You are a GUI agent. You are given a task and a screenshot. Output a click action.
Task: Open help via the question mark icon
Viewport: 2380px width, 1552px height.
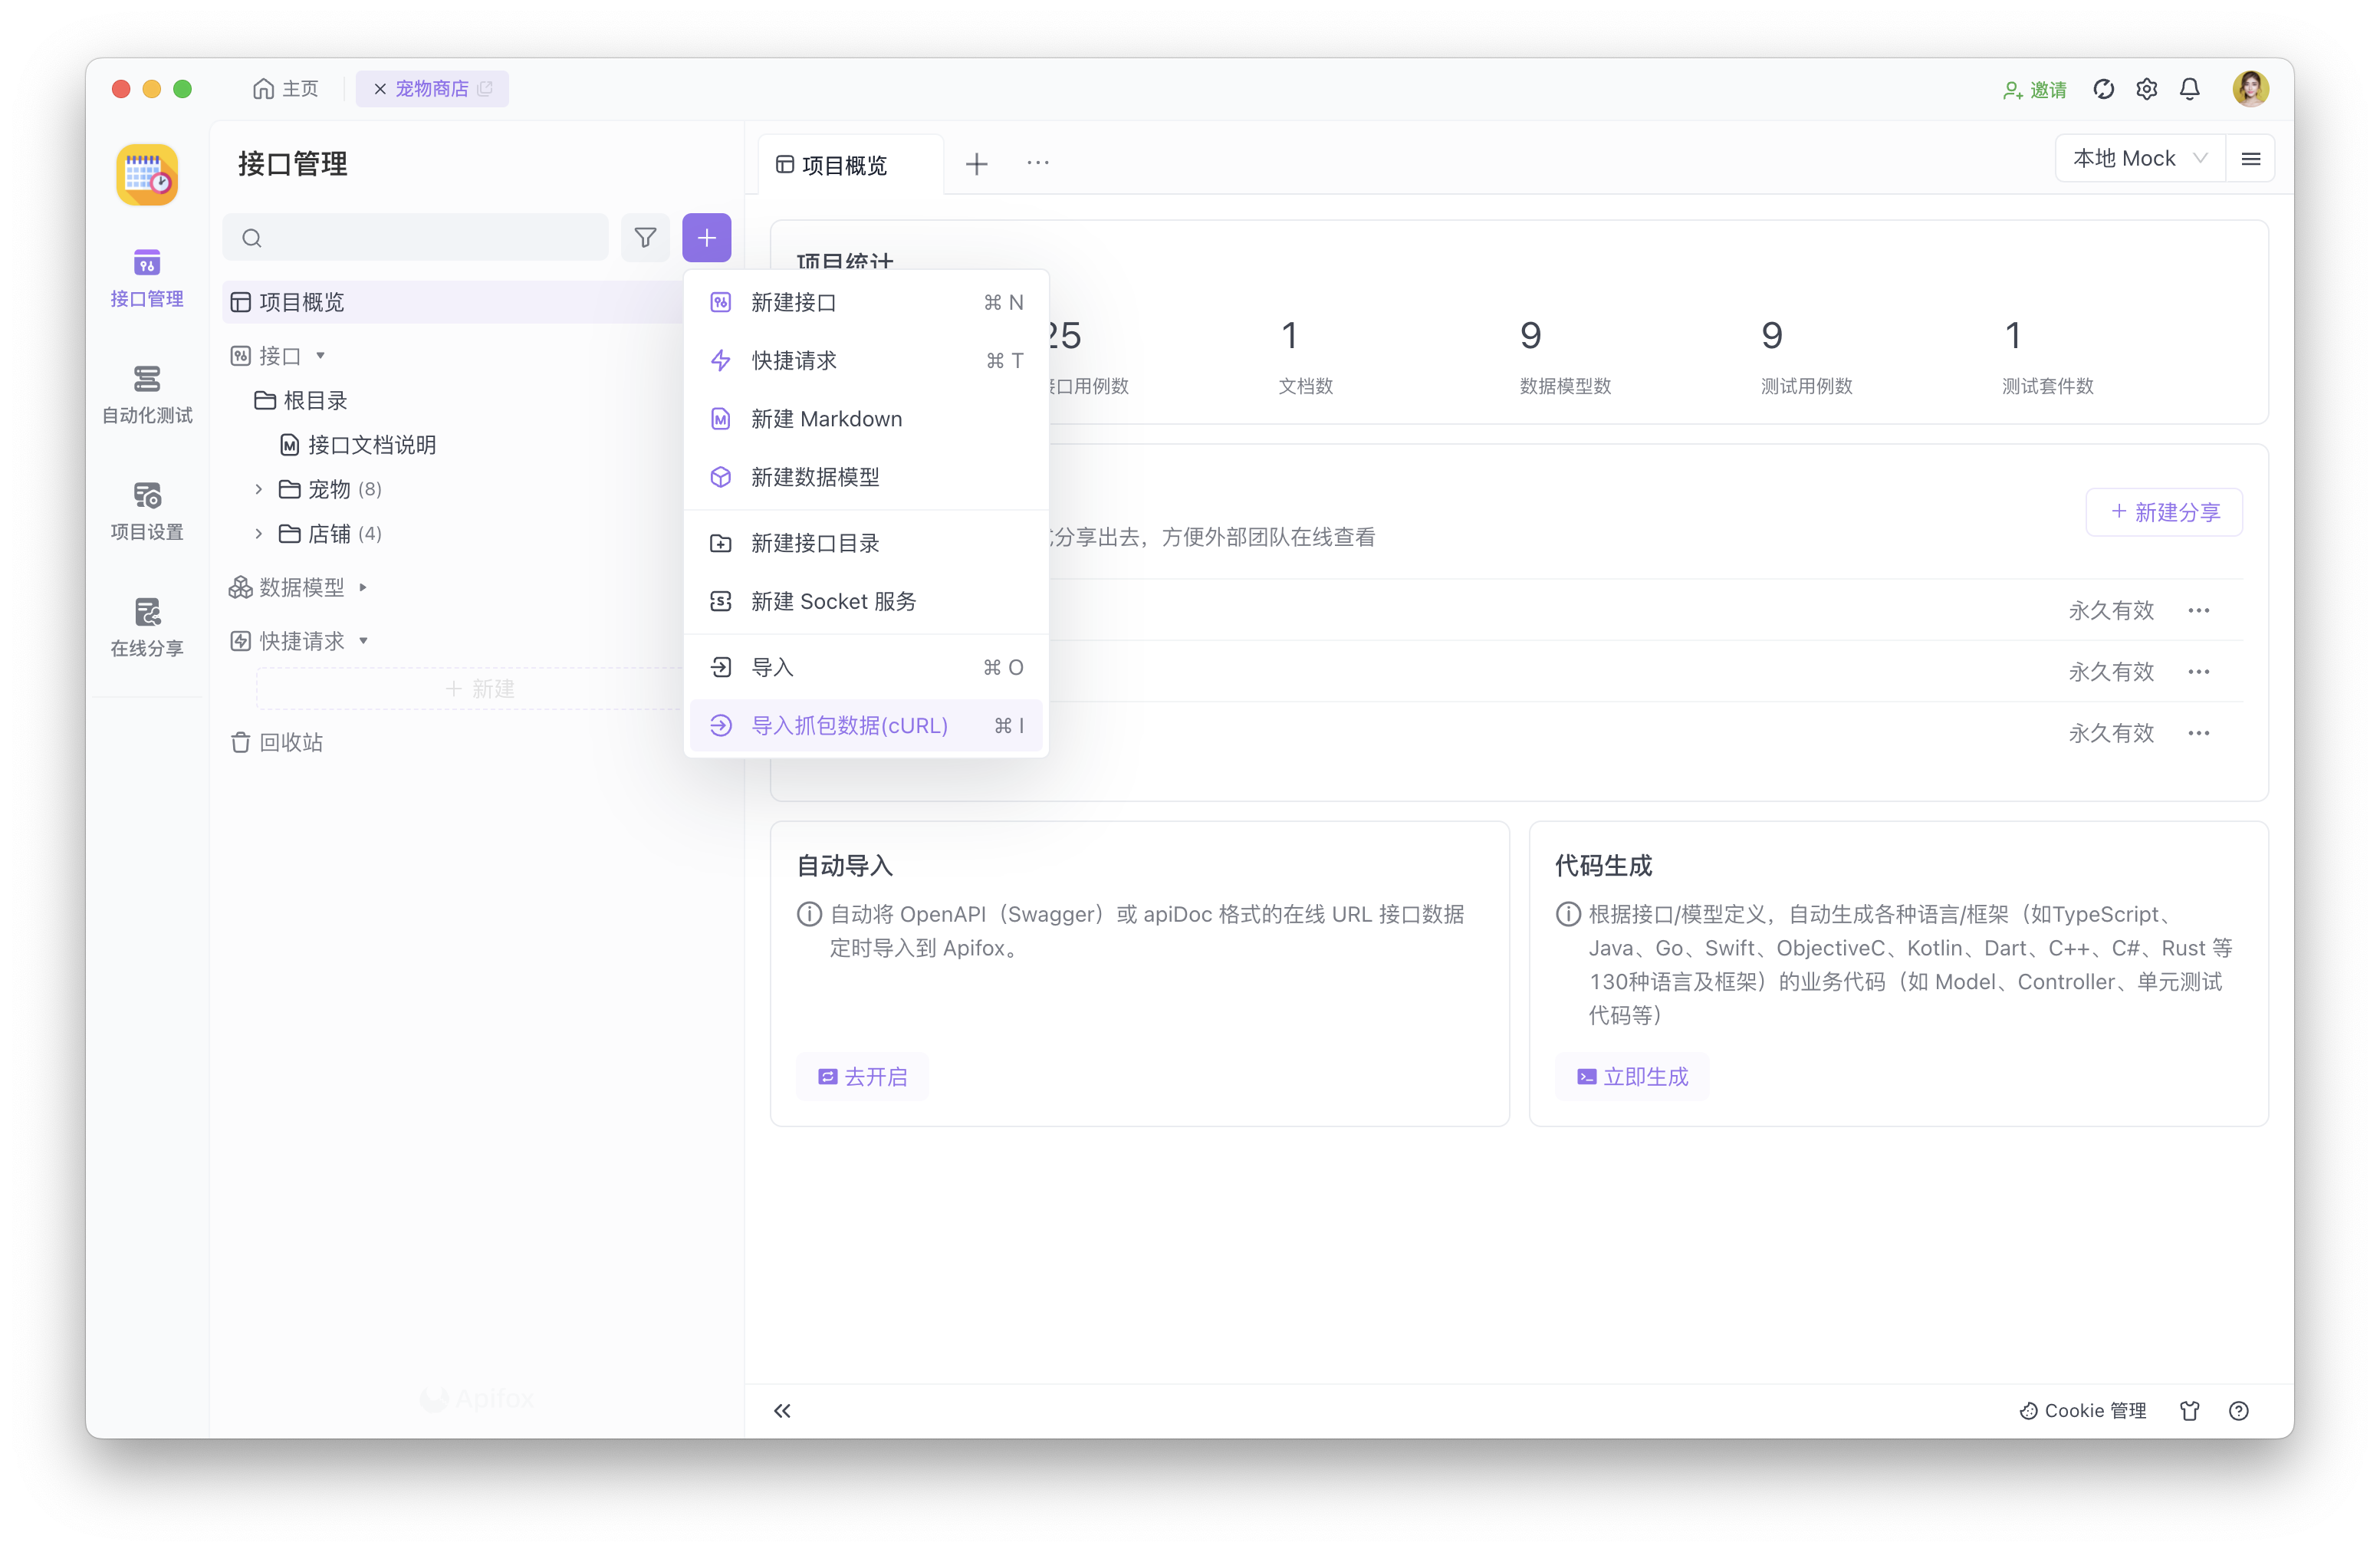tap(2239, 1410)
